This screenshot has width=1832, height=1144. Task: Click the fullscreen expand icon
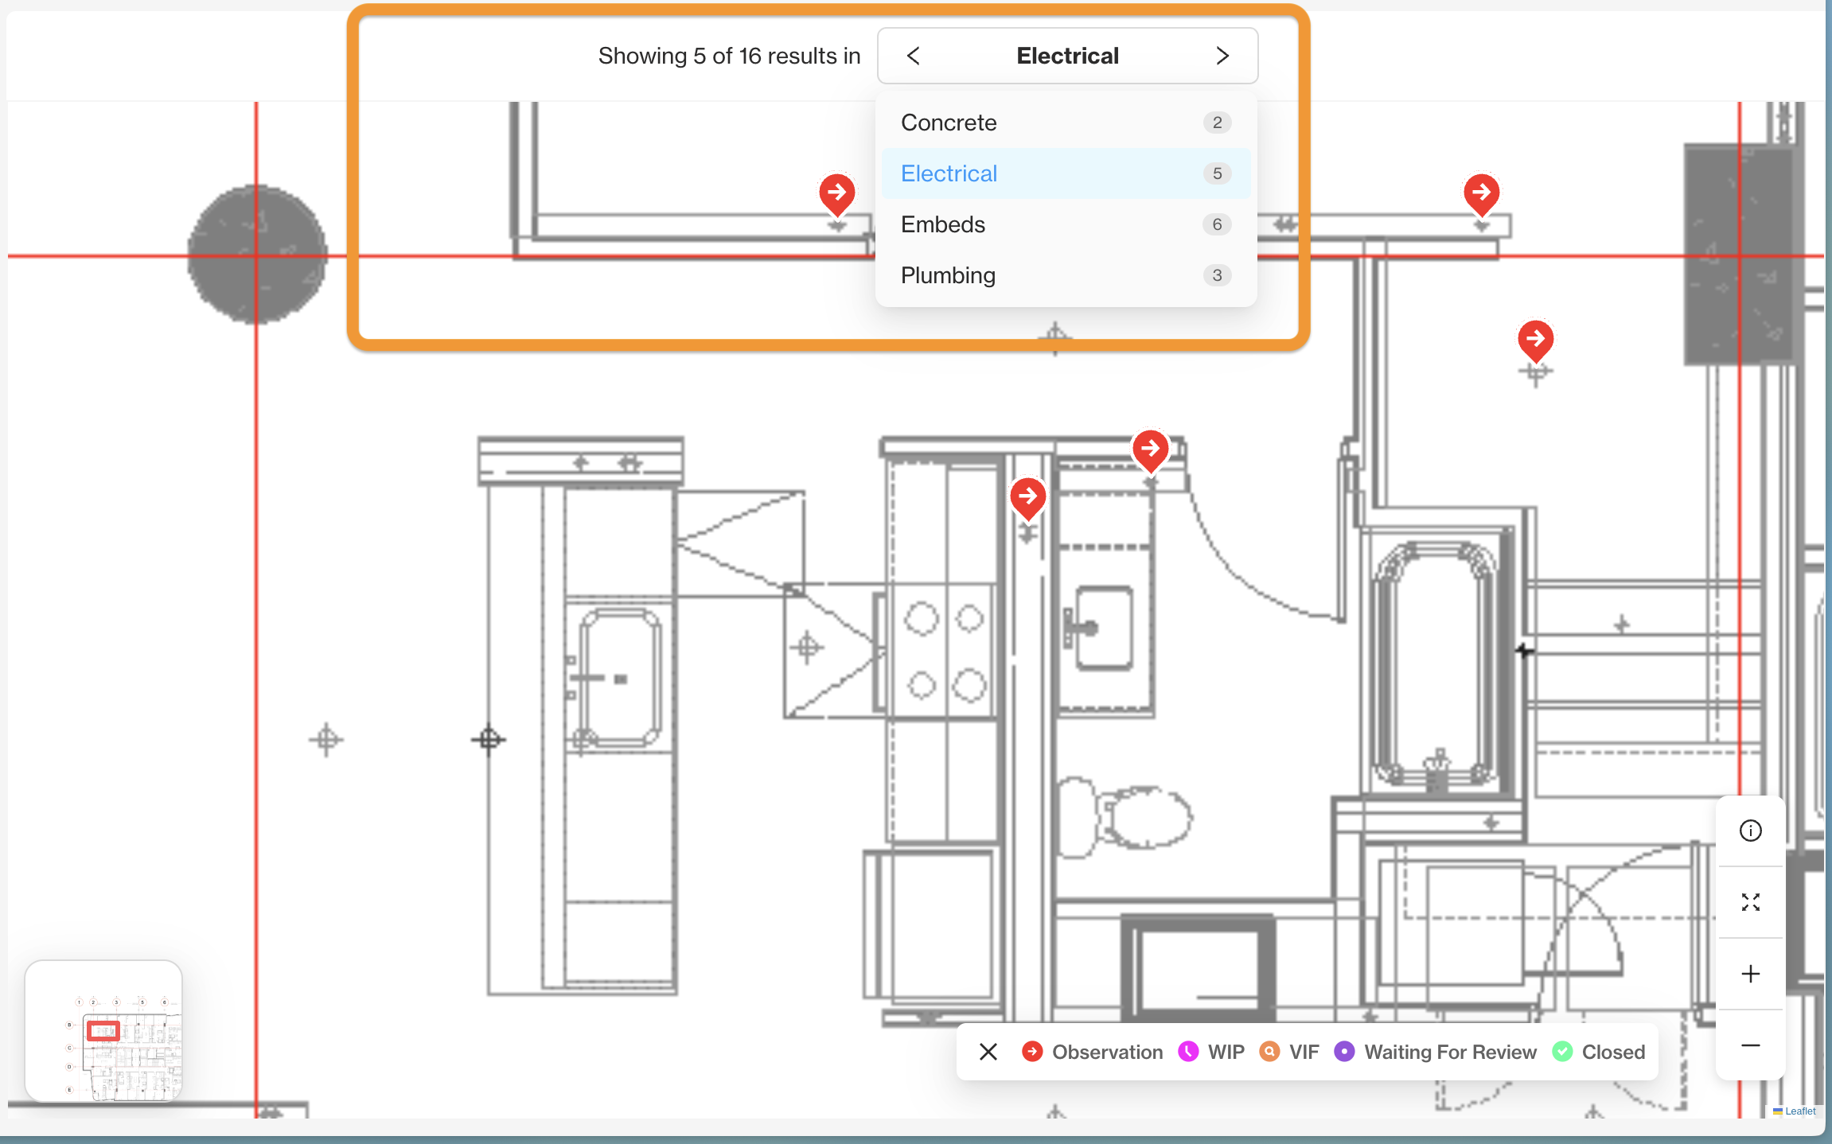coord(1750,902)
